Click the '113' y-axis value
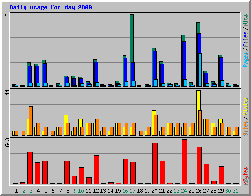 pos(7,18)
